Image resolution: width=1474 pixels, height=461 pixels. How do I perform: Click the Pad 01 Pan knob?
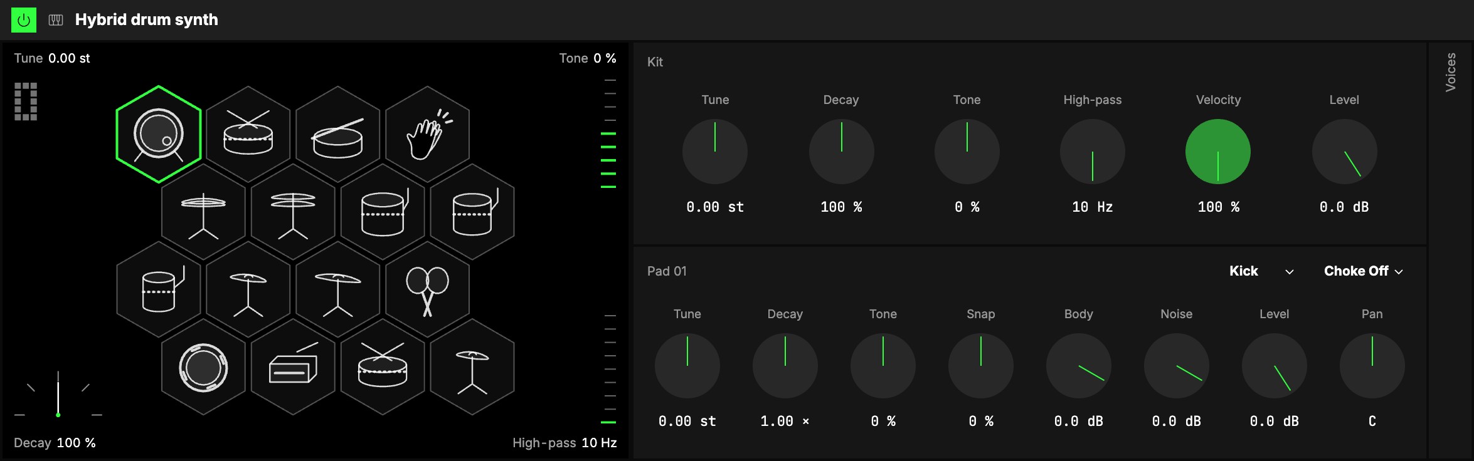(1372, 366)
